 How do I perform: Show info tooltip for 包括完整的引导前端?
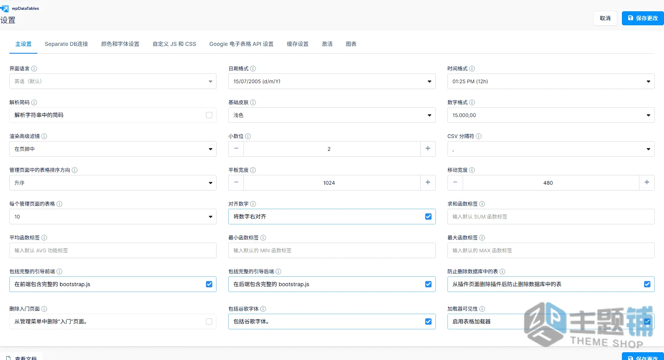60,271
